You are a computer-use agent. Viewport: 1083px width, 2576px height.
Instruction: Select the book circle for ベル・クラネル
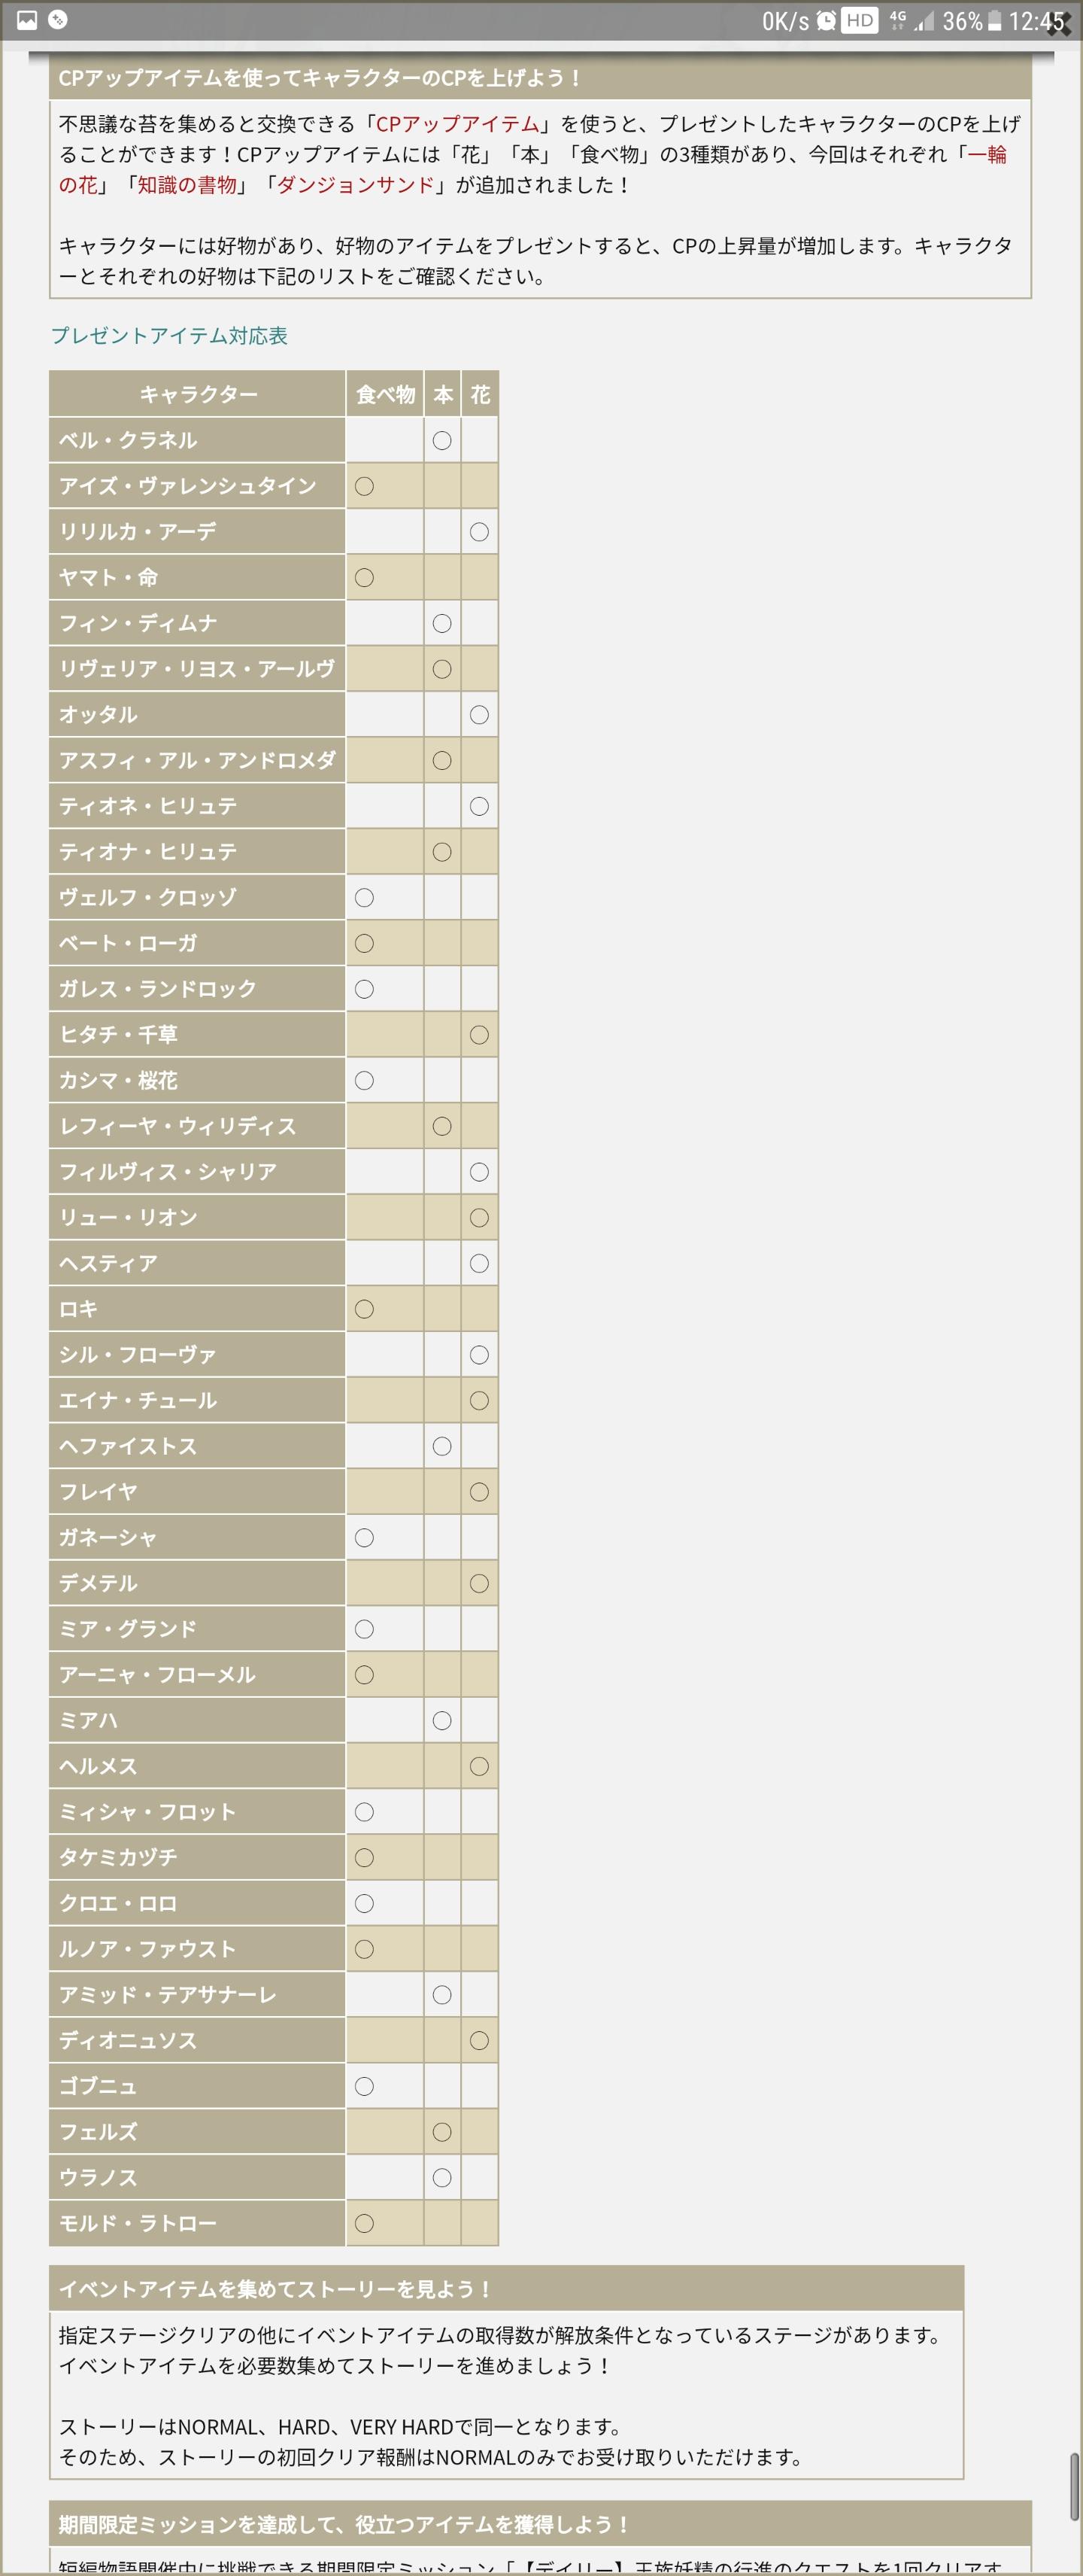pyautogui.click(x=441, y=441)
